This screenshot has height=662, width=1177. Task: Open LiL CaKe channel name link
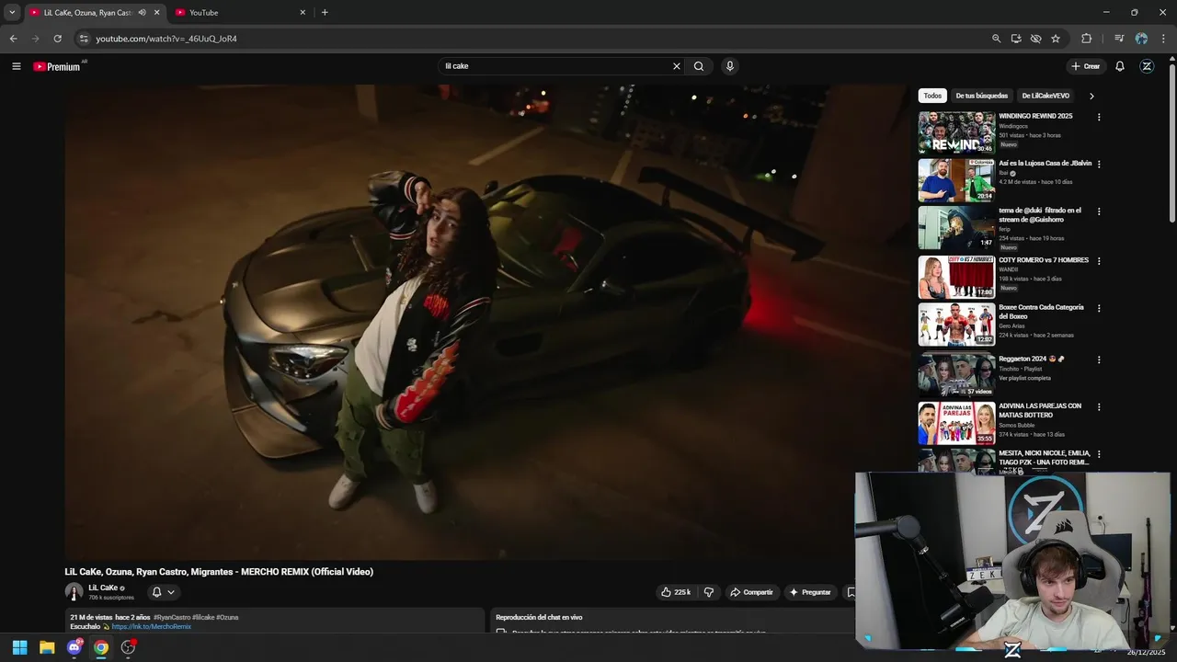click(103, 588)
